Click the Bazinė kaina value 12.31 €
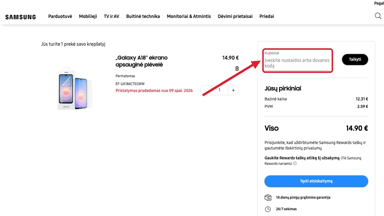Image resolution: width=384 pixels, height=216 pixels. coord(363,99)
